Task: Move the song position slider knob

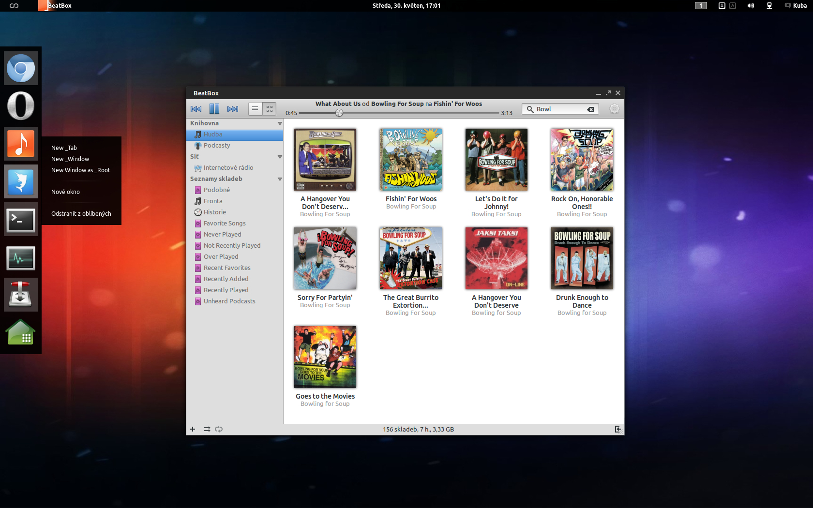Action: 339,113
